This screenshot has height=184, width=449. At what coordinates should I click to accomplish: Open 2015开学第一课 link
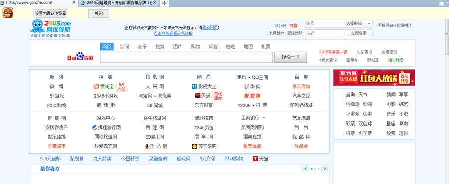click(333, 52)
